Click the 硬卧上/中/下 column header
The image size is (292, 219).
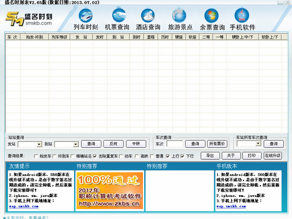click(242, 37)
